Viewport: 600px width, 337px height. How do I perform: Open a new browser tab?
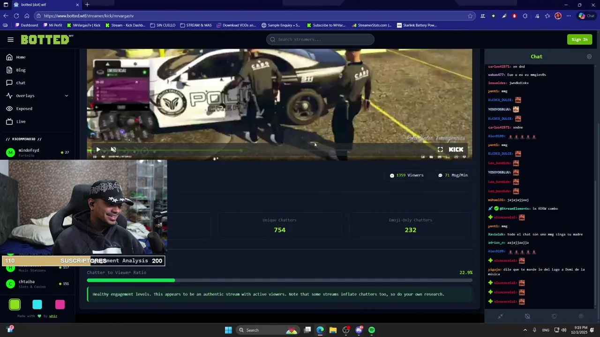click(87, 5)
